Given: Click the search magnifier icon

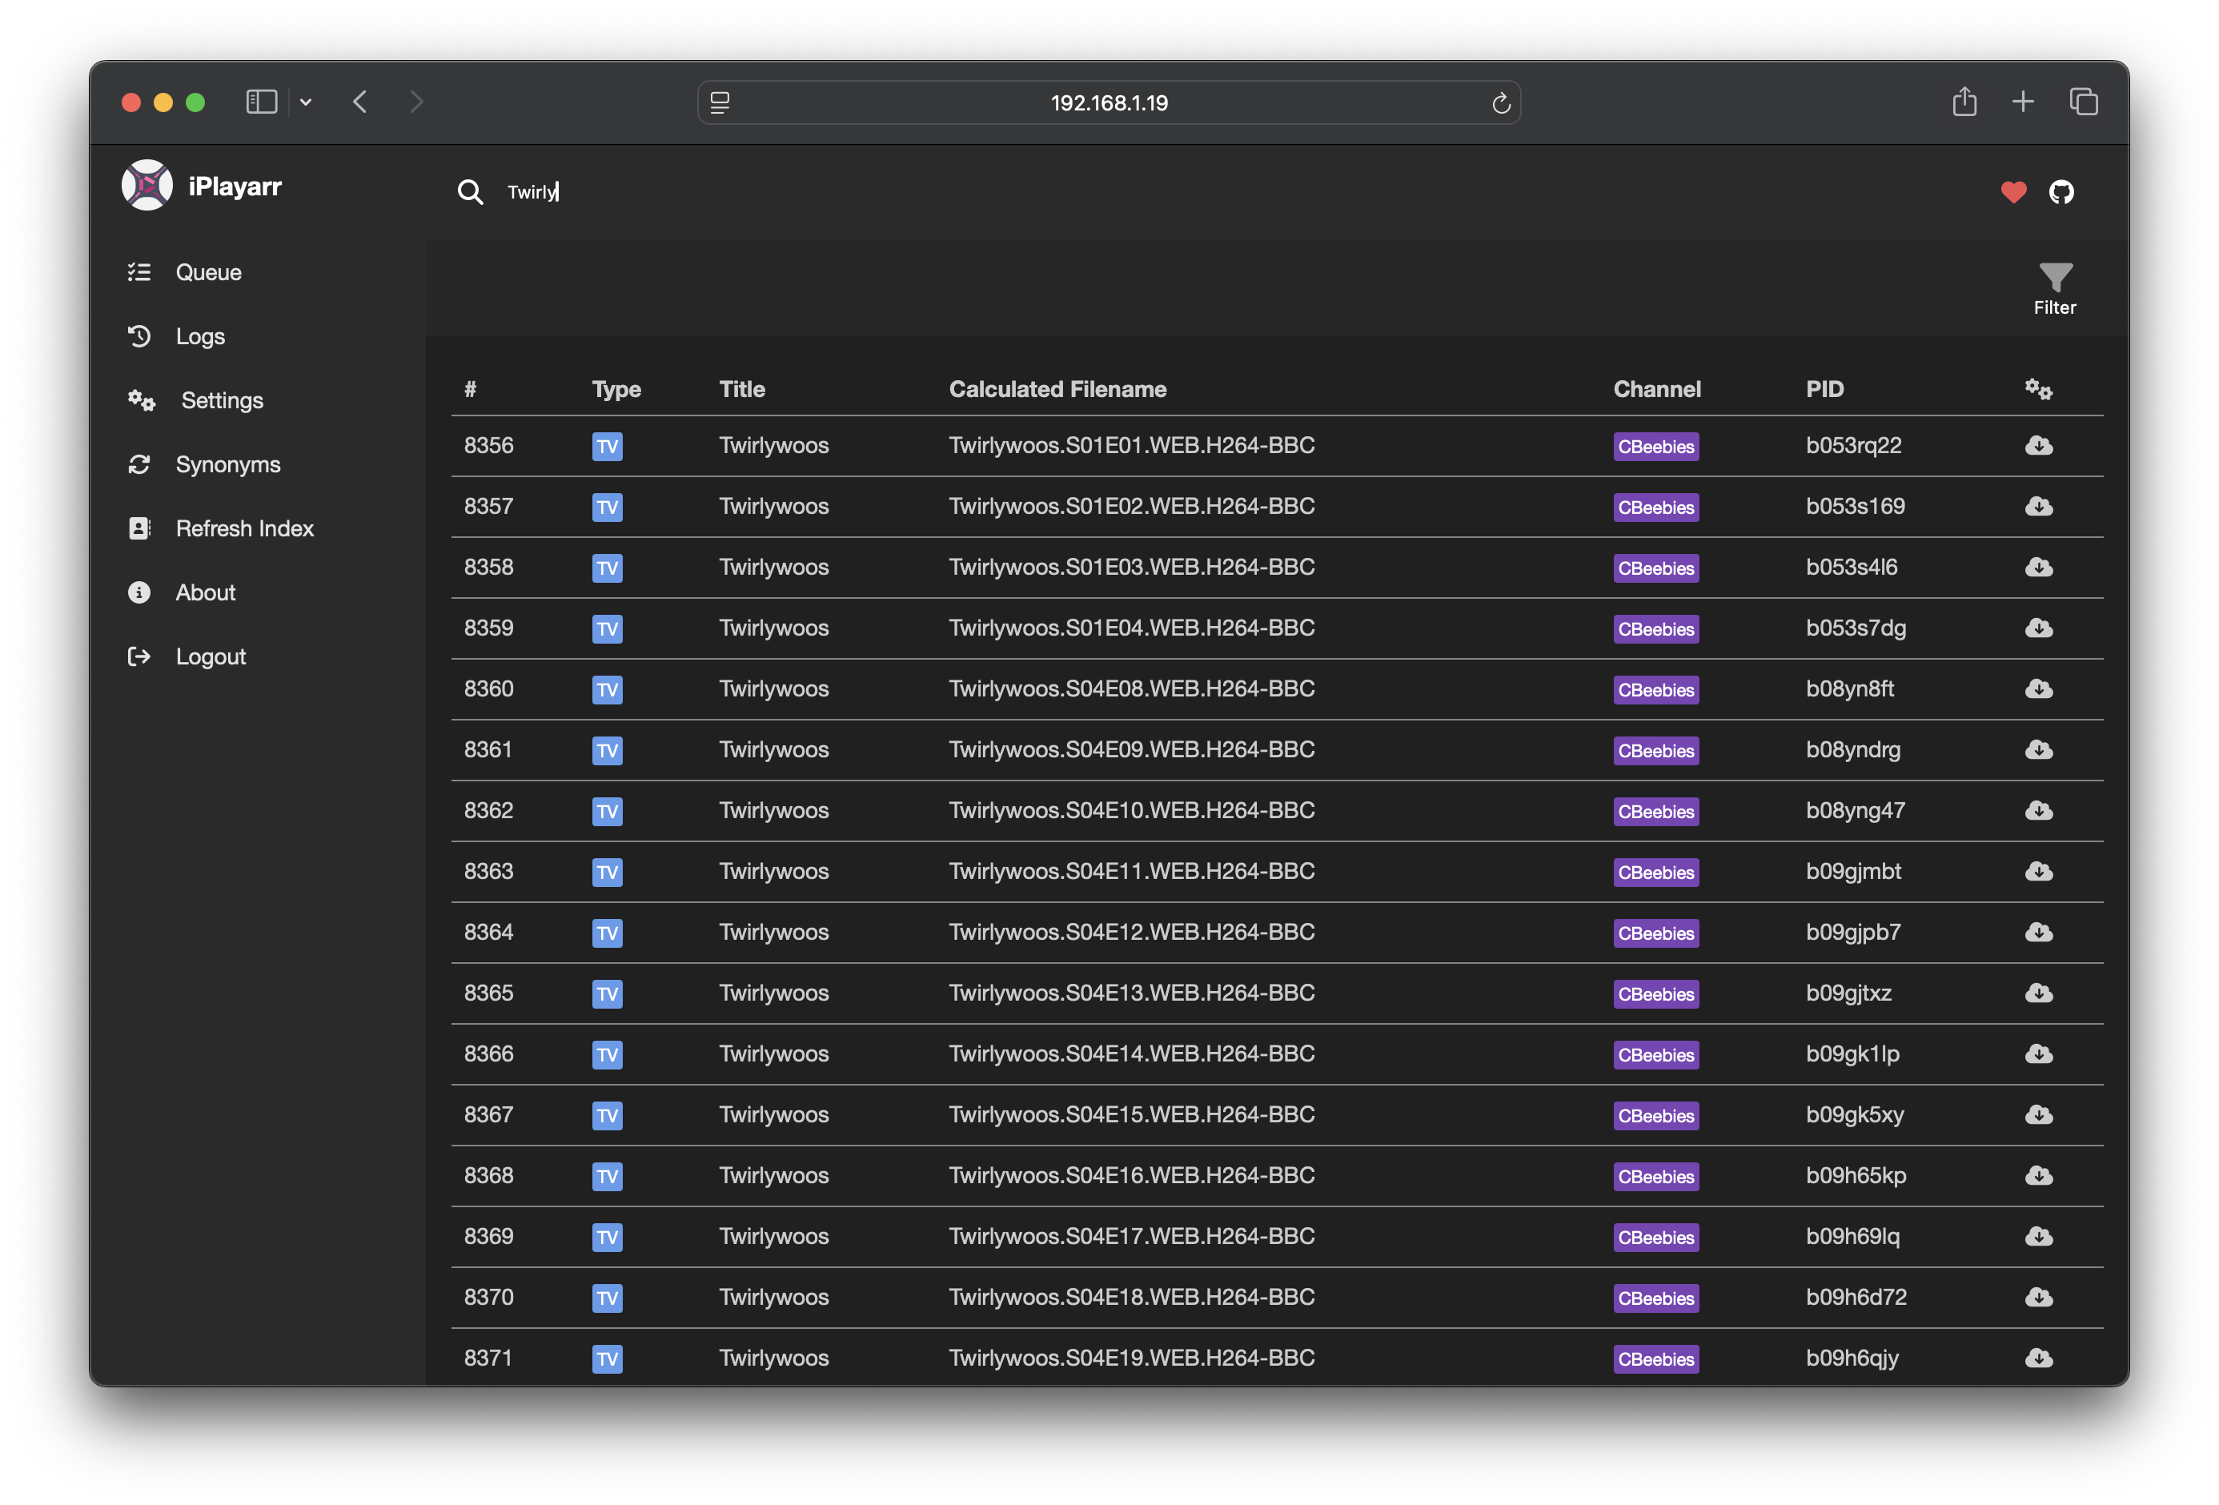Looking at the screenshot, I should [470, 192].
